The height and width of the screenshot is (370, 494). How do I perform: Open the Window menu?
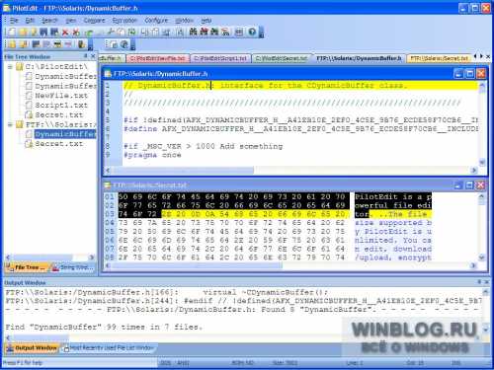pos(184,21)
